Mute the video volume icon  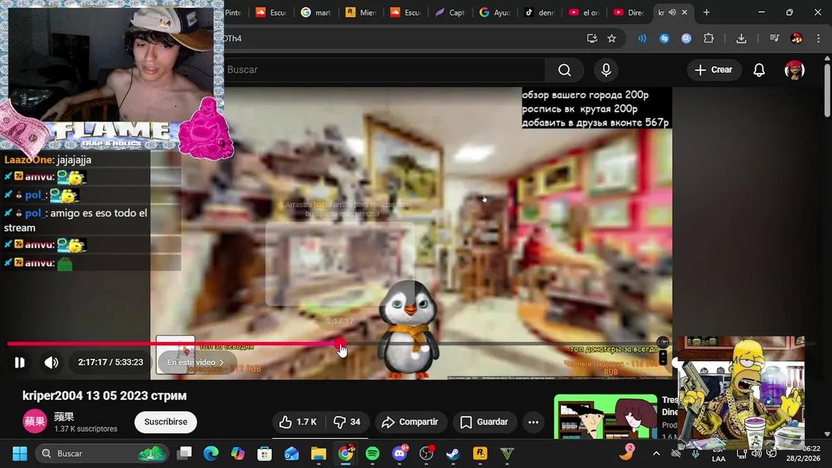51,363
